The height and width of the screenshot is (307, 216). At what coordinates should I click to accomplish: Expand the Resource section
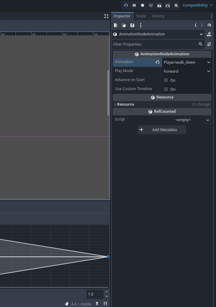coord(115,104)
